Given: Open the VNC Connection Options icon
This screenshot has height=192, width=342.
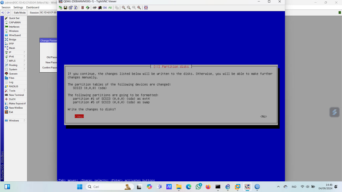Looking at the screenshot, I should point(70,8).
